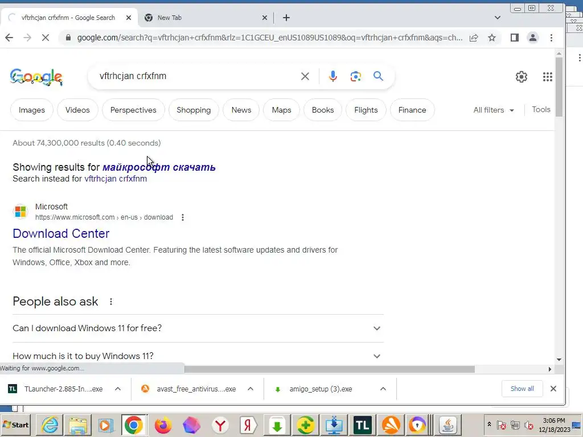Bookmark this tab with the star
Image resolution: width=583 pixels, height=437 pixels.
492,38
